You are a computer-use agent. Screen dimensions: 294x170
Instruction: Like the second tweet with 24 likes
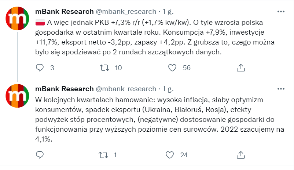[170, 155]
